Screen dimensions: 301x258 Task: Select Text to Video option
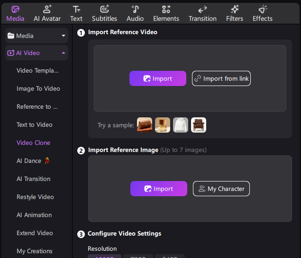(x=34, y=124)
